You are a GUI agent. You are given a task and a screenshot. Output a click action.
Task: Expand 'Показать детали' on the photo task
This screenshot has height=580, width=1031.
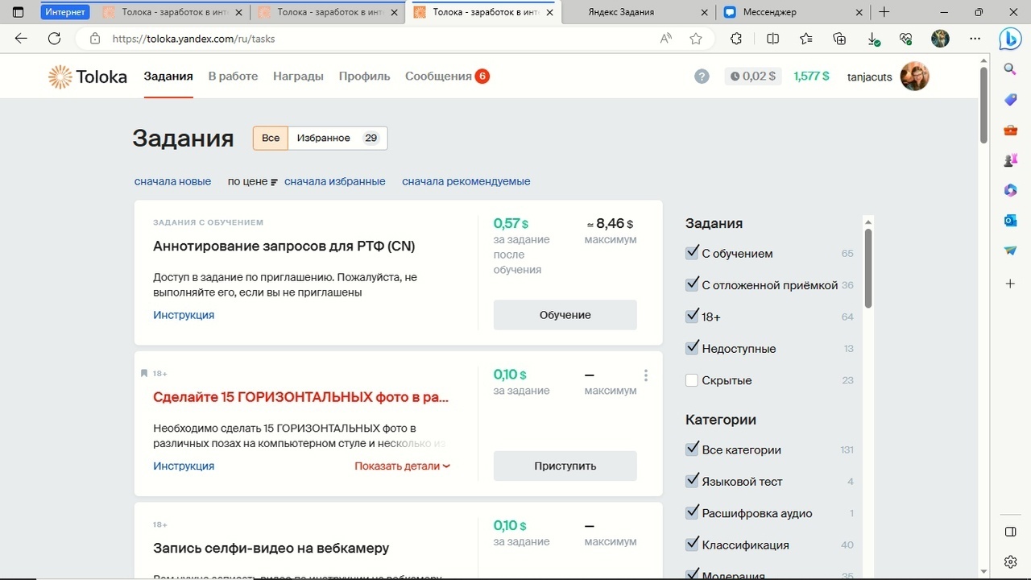click(400, 466)
